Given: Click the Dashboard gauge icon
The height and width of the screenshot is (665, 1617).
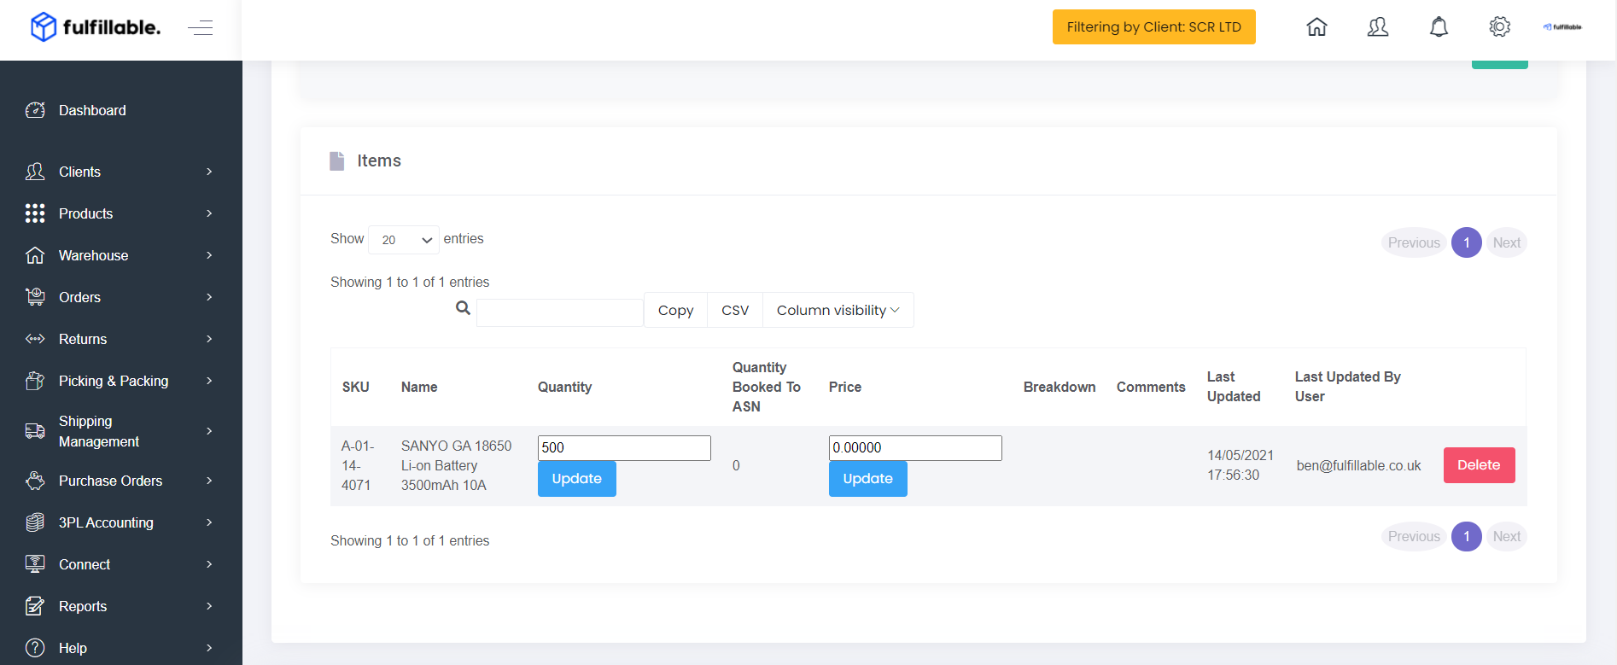Looking at the screenshot, I should click(35, 110).
